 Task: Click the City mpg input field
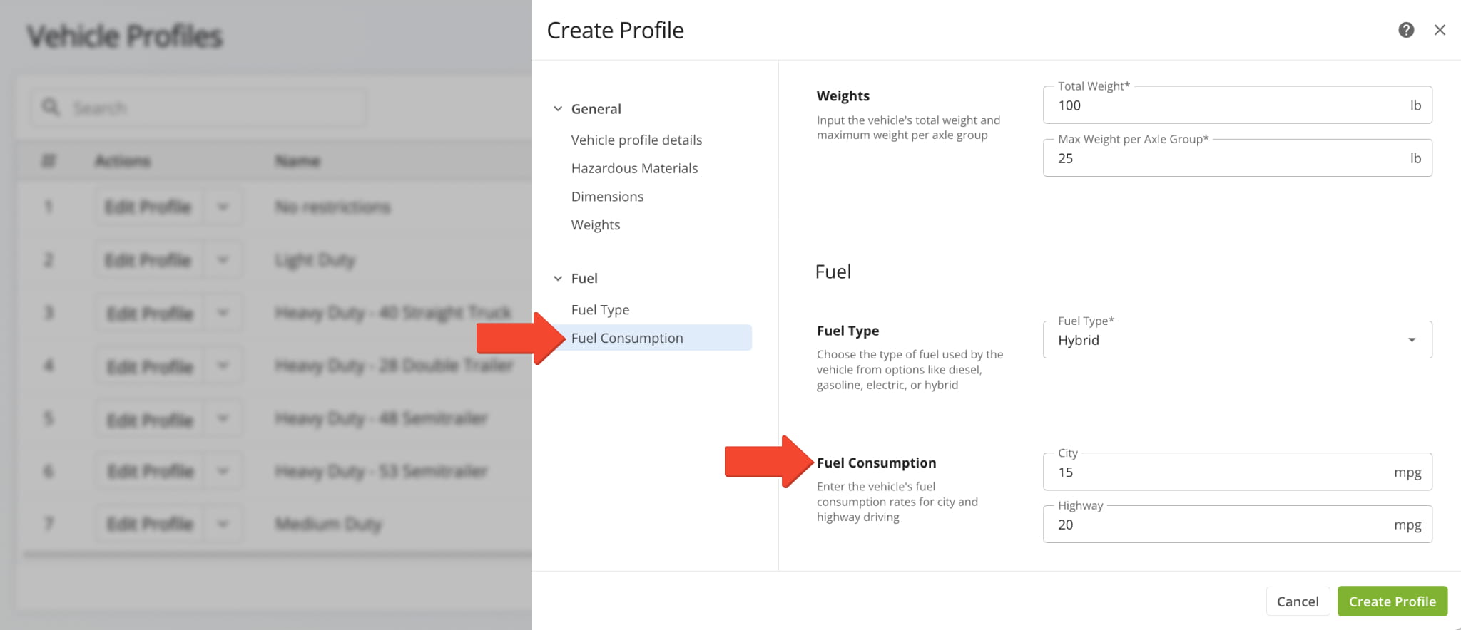coord(1237,472)
